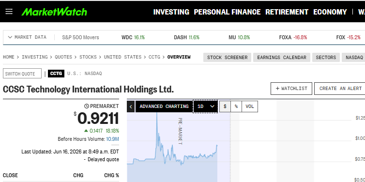
Task: Click the $1.00 chart axis label
Action: [360, 138]
